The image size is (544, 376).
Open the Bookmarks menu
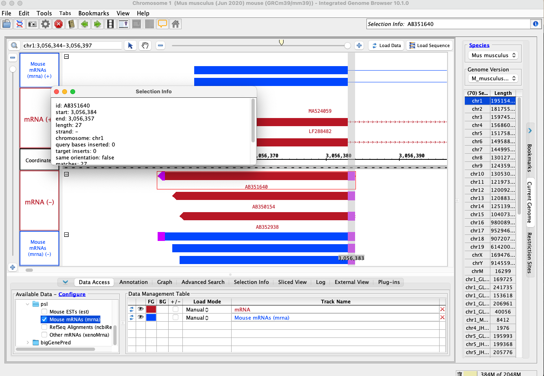point(93,13)
